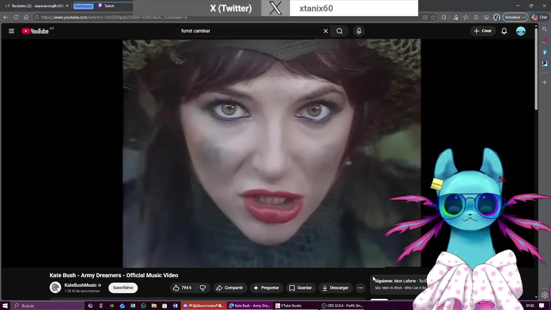Viewport: 551px width, 310px height.
Task: Open the KateBushMusic channel name link
Action: 80,285
